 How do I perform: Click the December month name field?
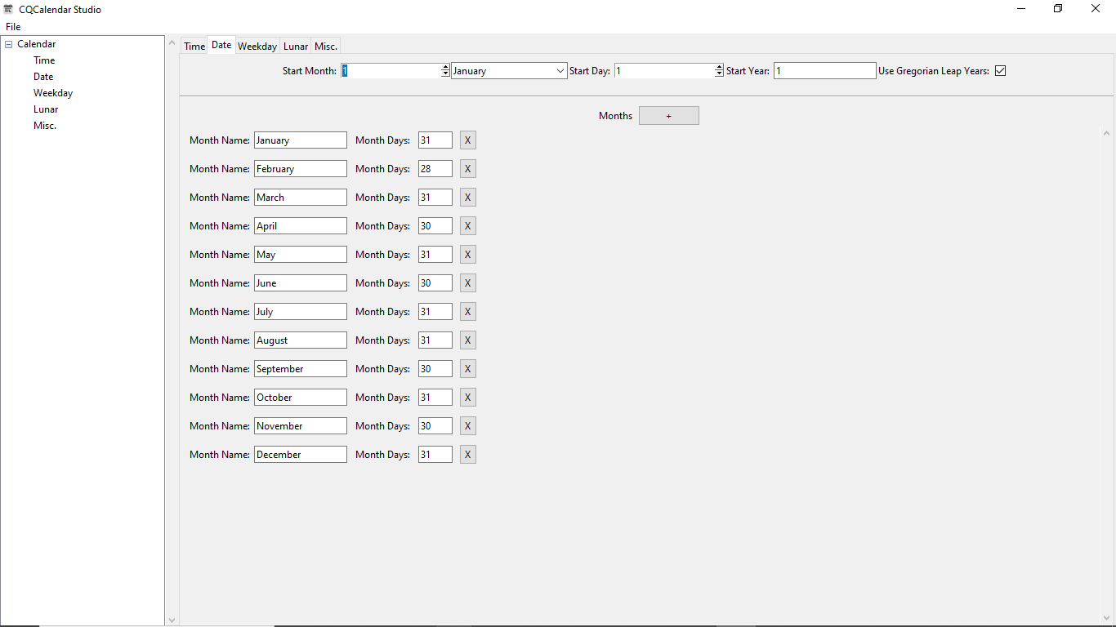pyautogui.click(x=301, y=455)
